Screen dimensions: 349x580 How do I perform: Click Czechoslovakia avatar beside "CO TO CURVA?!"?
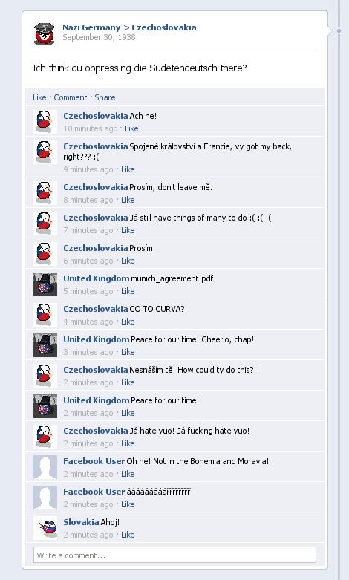45,315
